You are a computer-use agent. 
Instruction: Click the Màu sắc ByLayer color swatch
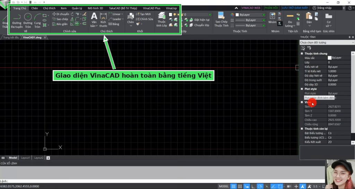[330, 58]
